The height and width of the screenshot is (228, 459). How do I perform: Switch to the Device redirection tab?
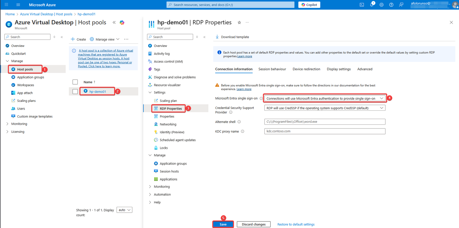[x=306, y=69]
